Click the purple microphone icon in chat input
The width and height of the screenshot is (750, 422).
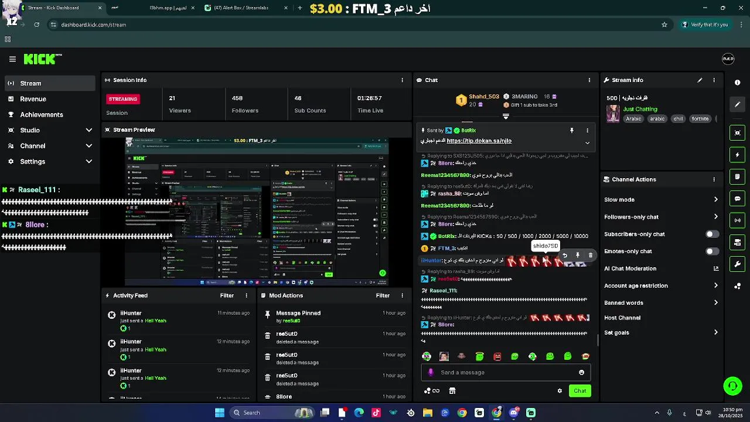[431, 372]
